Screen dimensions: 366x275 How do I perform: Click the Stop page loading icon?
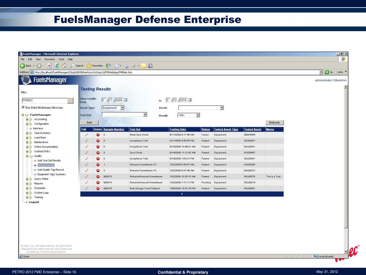pyautogui.click(x=49, y=66)
